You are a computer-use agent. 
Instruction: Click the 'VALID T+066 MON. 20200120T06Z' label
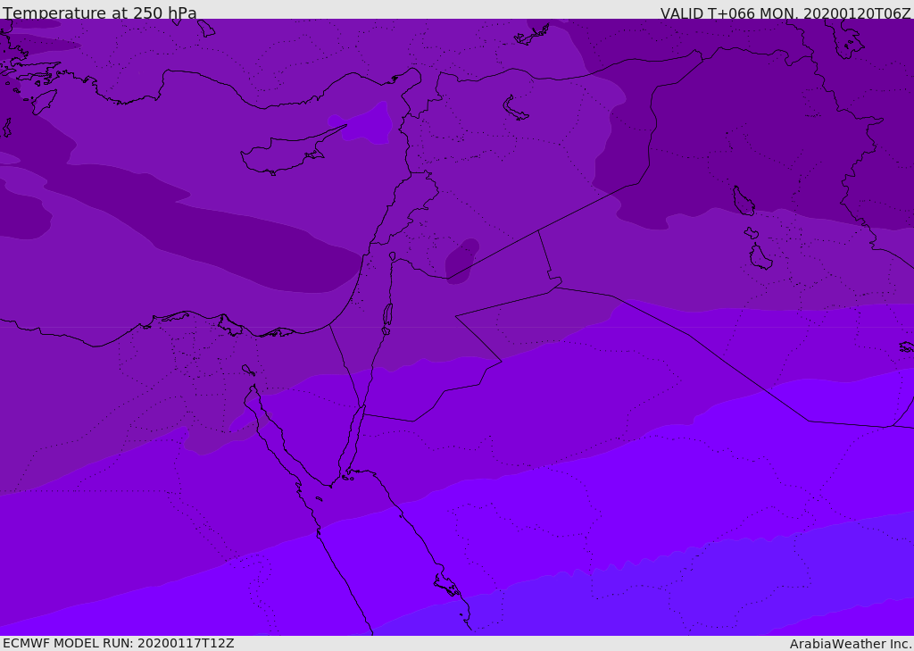(x=785, y=13)
